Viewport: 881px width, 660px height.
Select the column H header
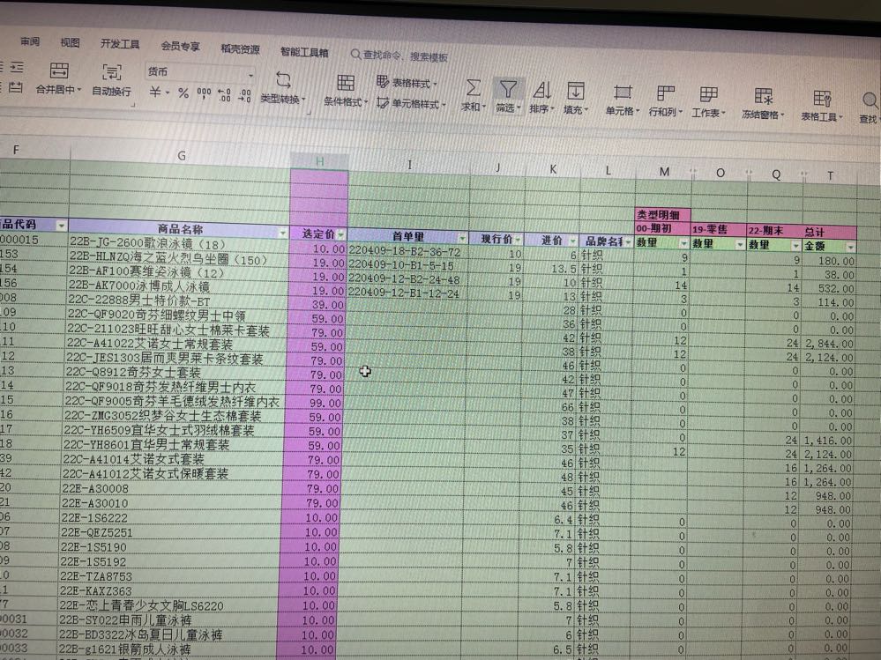click(319, 161)
